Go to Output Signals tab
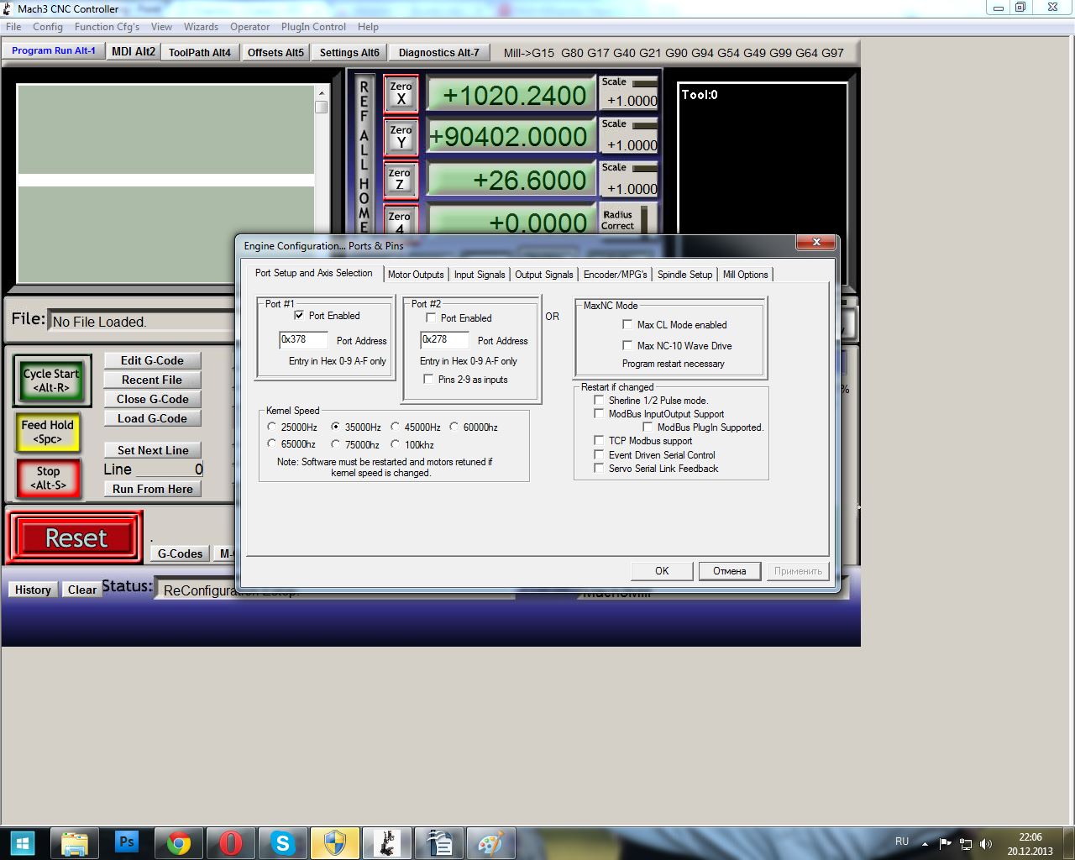The width and height of the screenshot is (1075, 860). coord(544,275)
